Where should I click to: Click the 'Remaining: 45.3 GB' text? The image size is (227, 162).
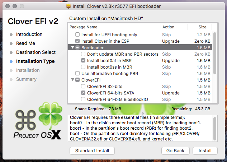[x=191, y=109]
